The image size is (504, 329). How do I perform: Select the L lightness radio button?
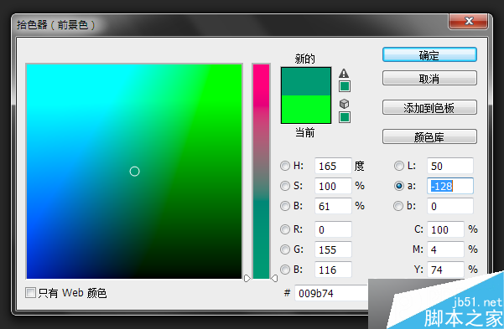[399, 166]
